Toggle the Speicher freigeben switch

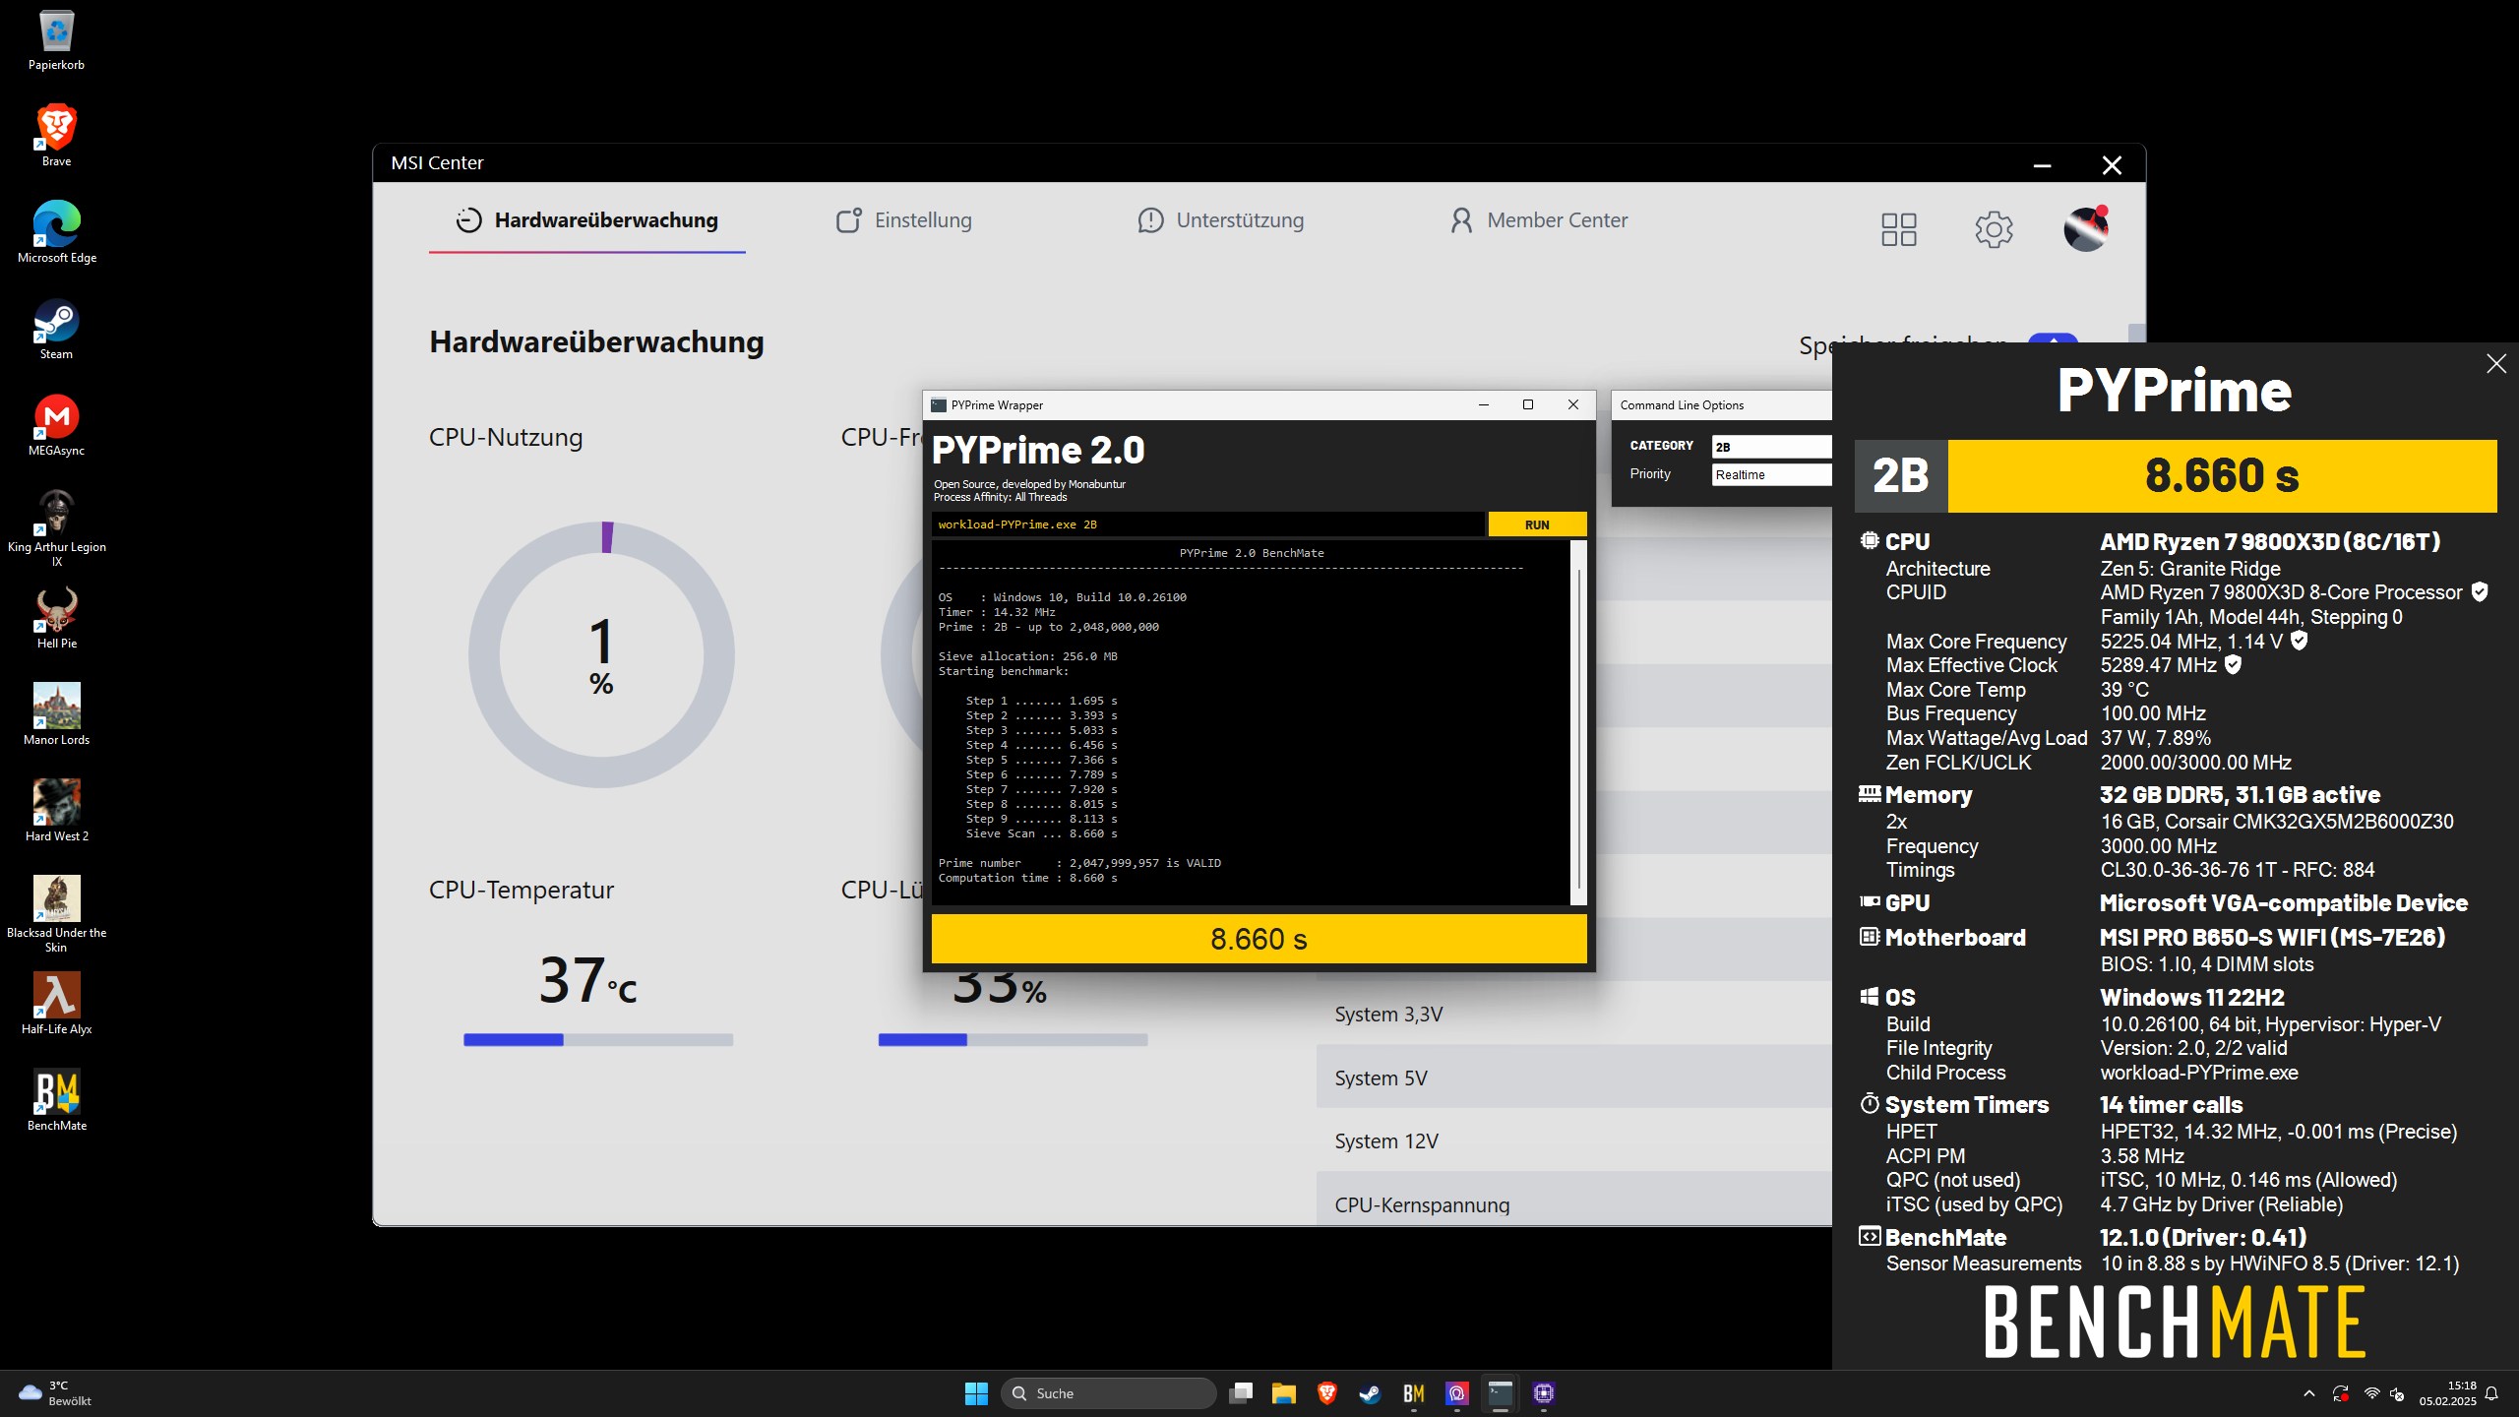pos(2053,339)
